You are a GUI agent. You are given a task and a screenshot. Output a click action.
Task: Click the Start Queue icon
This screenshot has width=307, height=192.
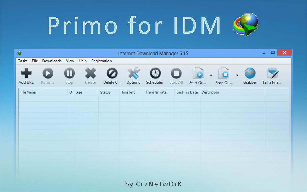tap(198, 73)
